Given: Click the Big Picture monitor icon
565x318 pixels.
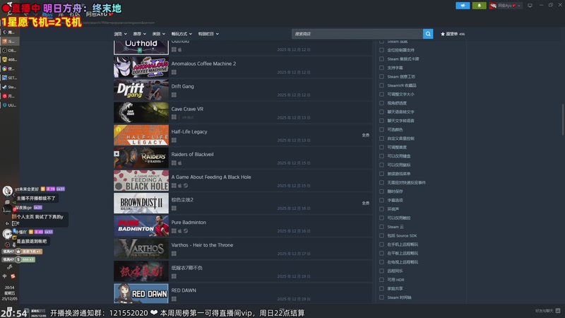Looking at the screenshot, I should pyautogui.click(x=530, y=6).
